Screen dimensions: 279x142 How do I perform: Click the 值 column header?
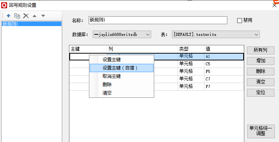224,49
